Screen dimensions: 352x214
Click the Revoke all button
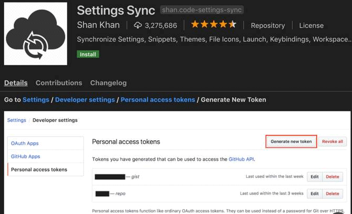332,141
